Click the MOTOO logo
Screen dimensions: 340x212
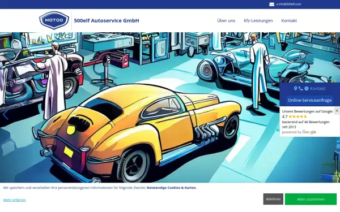click(x=54, y=20)
